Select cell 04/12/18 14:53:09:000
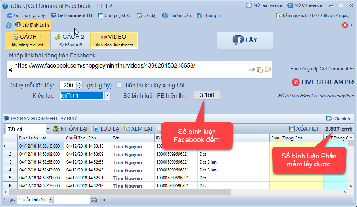Viewport: 357px width, 207px height. 41,154
